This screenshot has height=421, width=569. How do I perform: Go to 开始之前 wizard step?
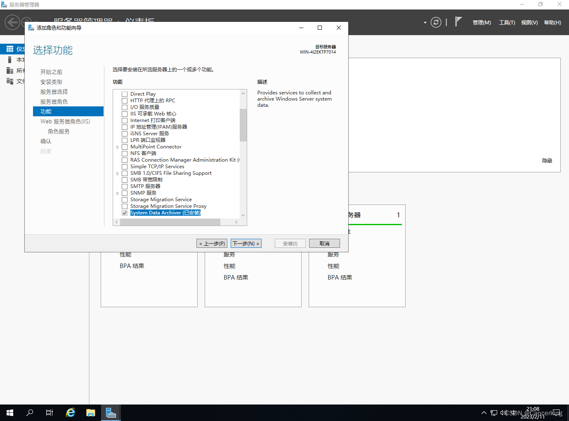tap(51, 72)
